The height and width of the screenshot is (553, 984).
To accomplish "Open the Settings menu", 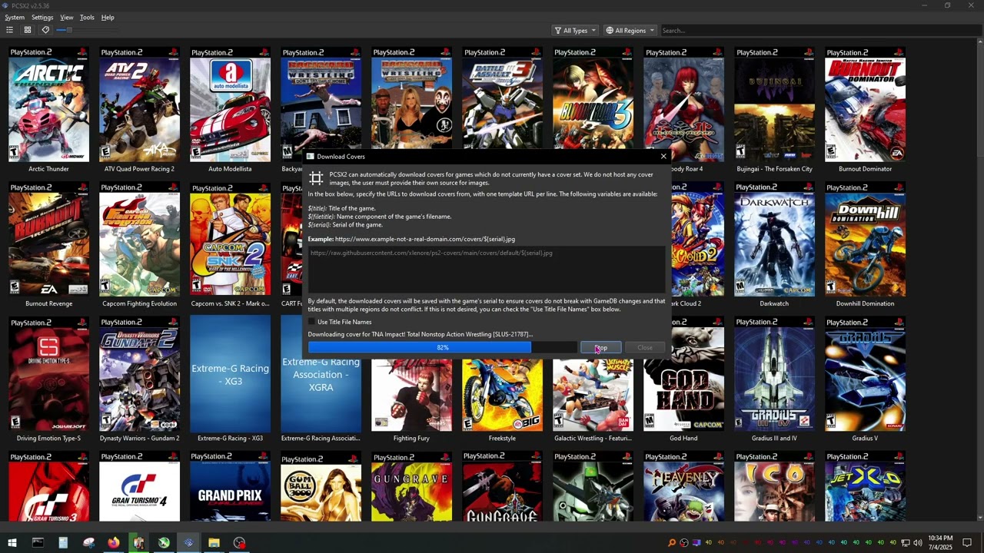I will point(42,17).
